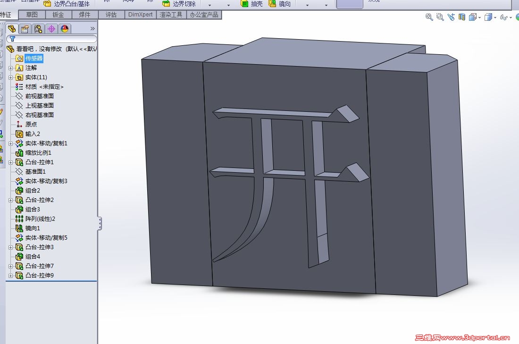
Task: Expand the 注解 annotations node
Action: [x=10, y=68]
